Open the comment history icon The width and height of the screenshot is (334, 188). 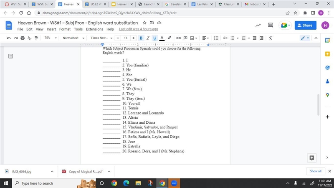tap(270, 25)
